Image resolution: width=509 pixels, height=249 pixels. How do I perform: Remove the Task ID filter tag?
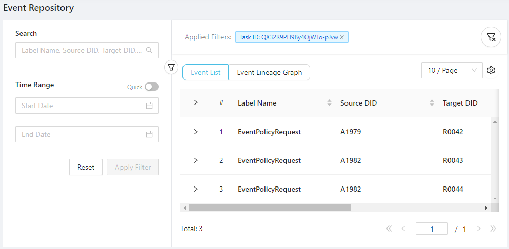click(x=342, y=37)
